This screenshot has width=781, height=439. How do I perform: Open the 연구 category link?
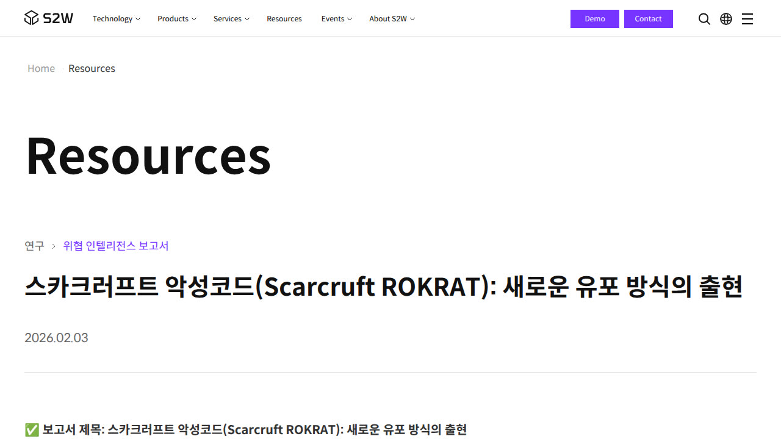tap(34, 246)
